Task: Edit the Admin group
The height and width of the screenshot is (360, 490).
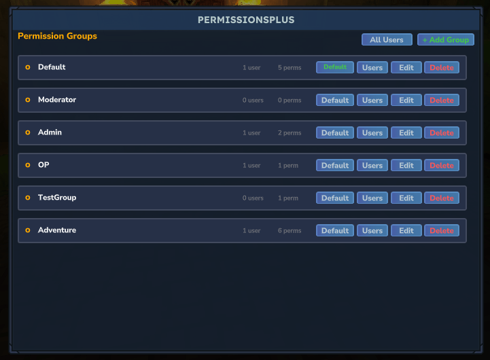Action: [x=406, y=132]
